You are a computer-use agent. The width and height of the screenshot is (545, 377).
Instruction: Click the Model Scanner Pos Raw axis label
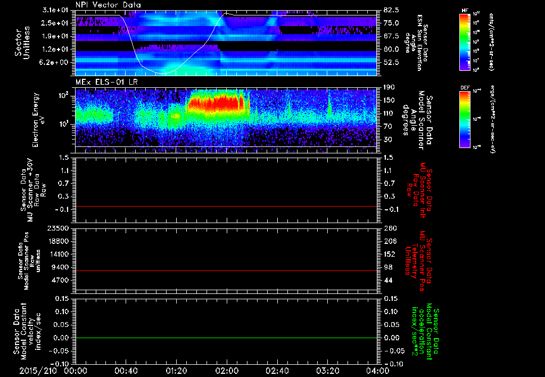point(29,261)
